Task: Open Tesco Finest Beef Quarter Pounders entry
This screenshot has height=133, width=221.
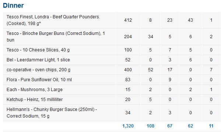Action: click(53, 20)
